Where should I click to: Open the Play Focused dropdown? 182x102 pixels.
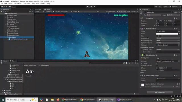pyautogui.click(x=112, y=12)
